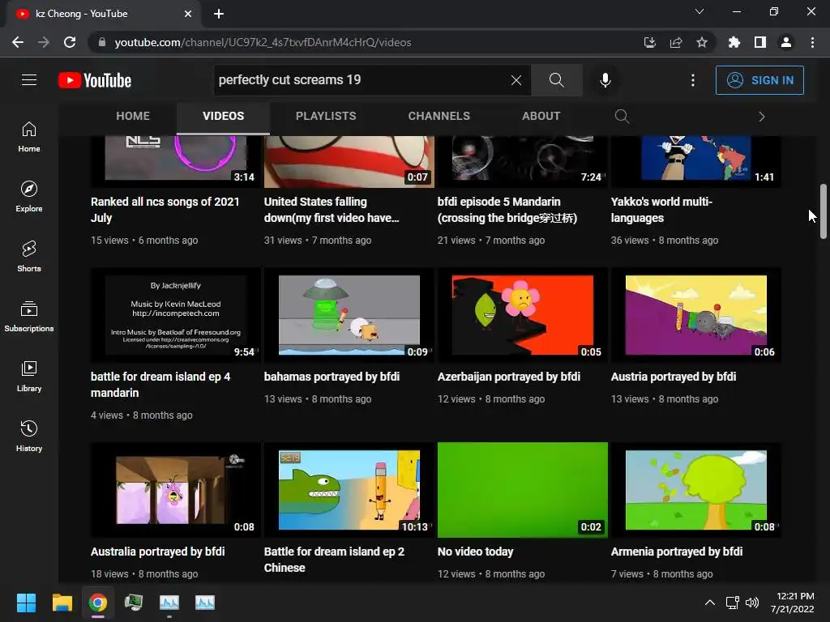Click the 10:13 dinosaur and pencil thumbnail
Image resolution: width=830 pixels, height=622 pixels.
[349, 490]
